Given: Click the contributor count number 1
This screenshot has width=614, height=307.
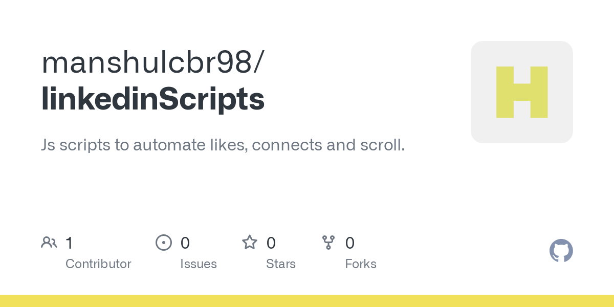Looking at the screenshot, I should pyautogui.click(x=70, y=243).
